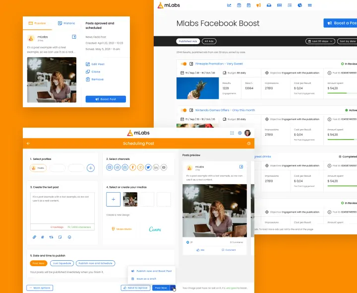The height and width of the screenshot is (293, 357).
Task: Click Like under the post preview
Action: (x=200, y=250)
